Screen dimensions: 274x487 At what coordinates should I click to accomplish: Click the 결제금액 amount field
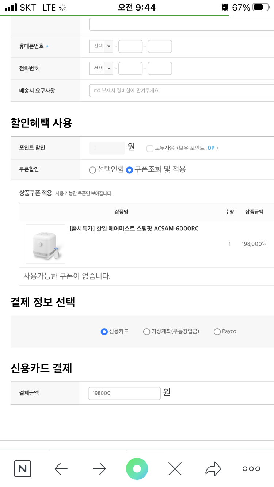pos(124,393)
